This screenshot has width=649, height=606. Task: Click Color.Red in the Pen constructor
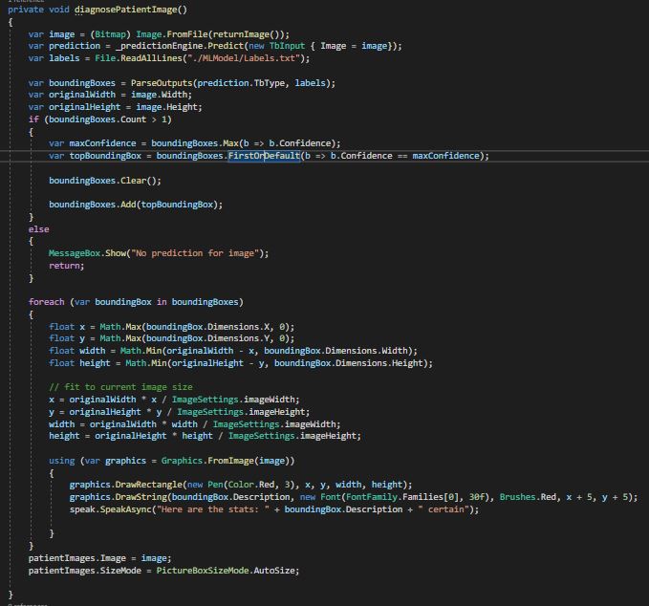251,485
